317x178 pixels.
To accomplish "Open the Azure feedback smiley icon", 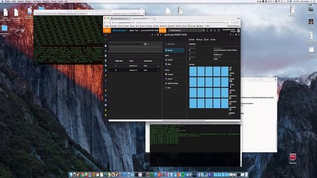I will (214, 30).
